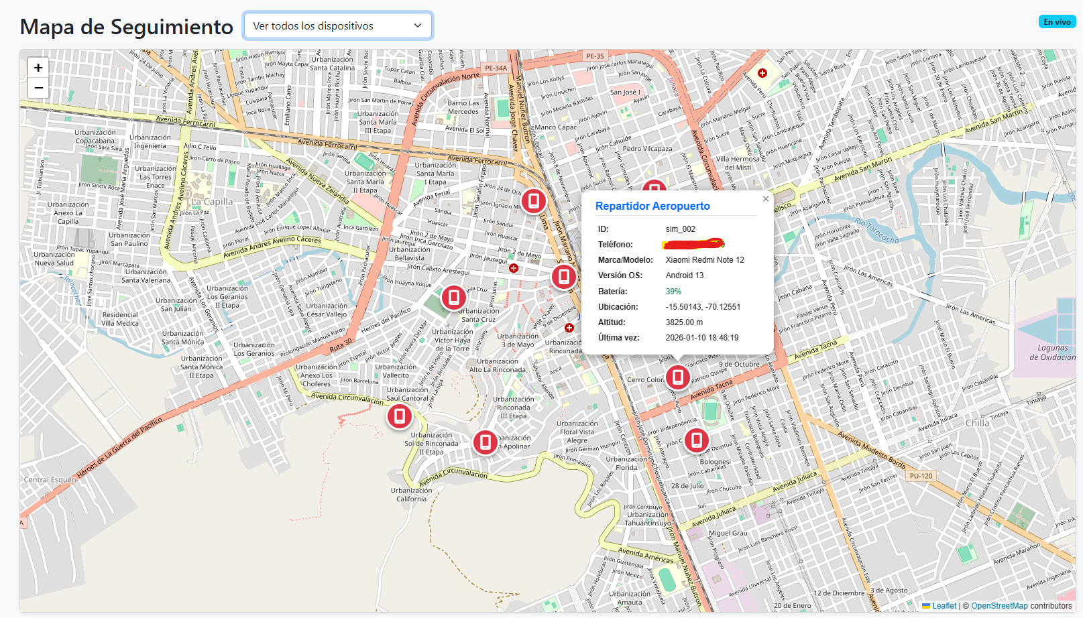Click device marker next to Apolinar label

pyautogui.click(x=486, y=442)
